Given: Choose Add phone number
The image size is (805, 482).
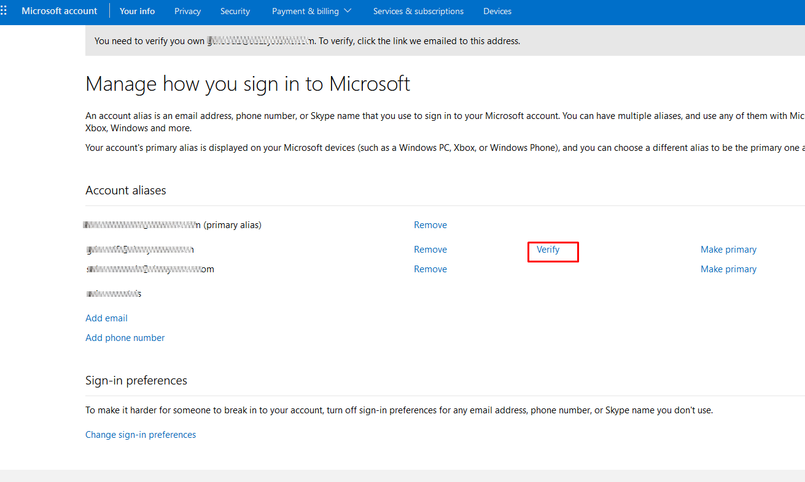Looking at the screenshot, I should (x=125, y=338).
